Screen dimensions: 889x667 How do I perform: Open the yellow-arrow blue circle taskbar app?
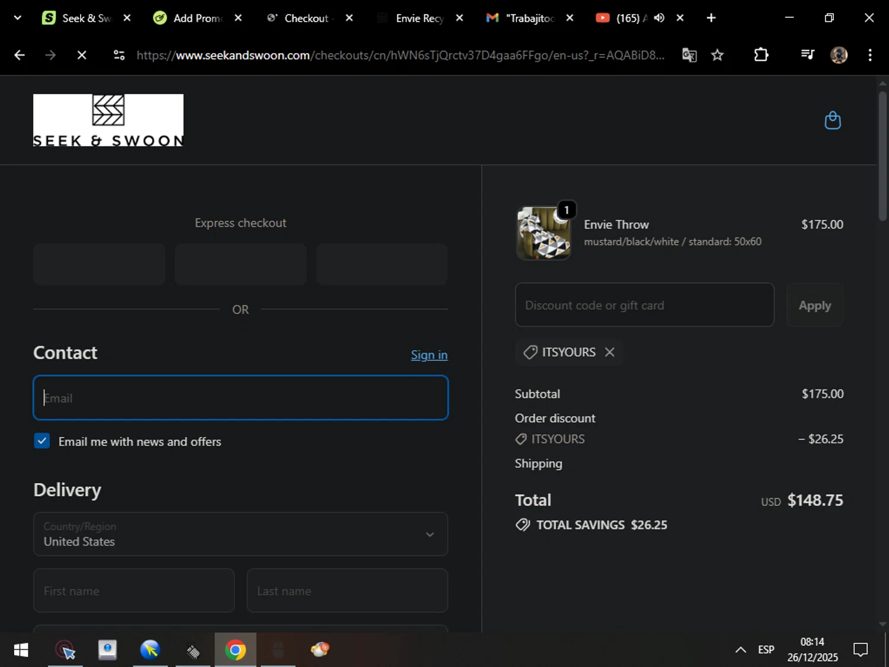pos(150,650)
